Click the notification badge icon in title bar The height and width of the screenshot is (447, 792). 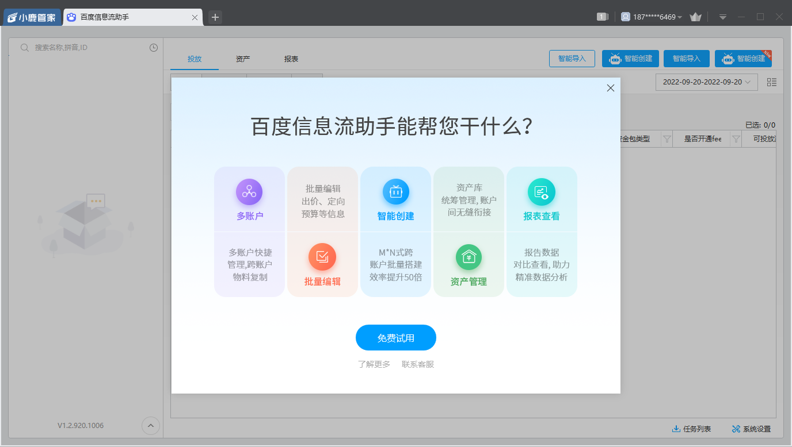click(603, 17)
